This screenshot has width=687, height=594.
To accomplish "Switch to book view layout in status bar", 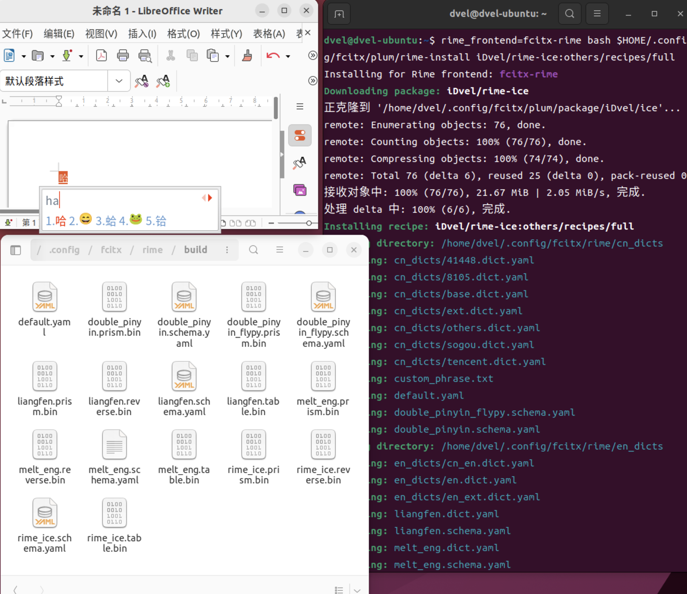I will click(x=250, y=223).
